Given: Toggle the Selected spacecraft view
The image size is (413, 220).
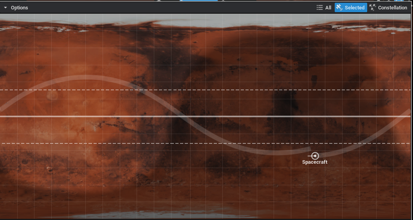Looking at the screenshot, I should [x=354, y=7].
